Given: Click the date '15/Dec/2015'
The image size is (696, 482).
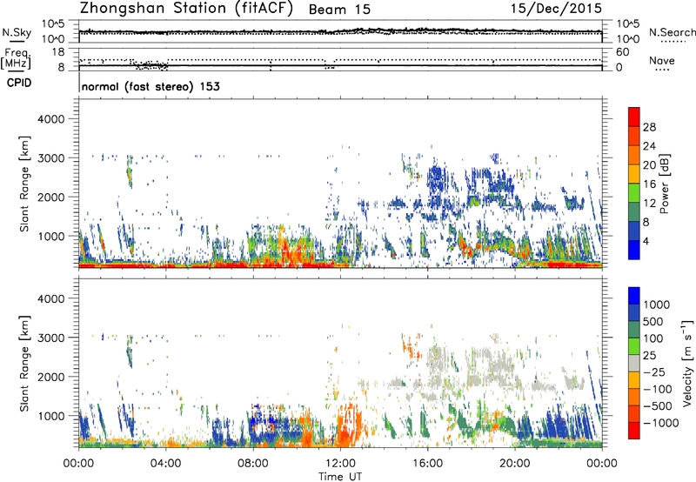Looking at the screenshot, I should pos(556,8).
